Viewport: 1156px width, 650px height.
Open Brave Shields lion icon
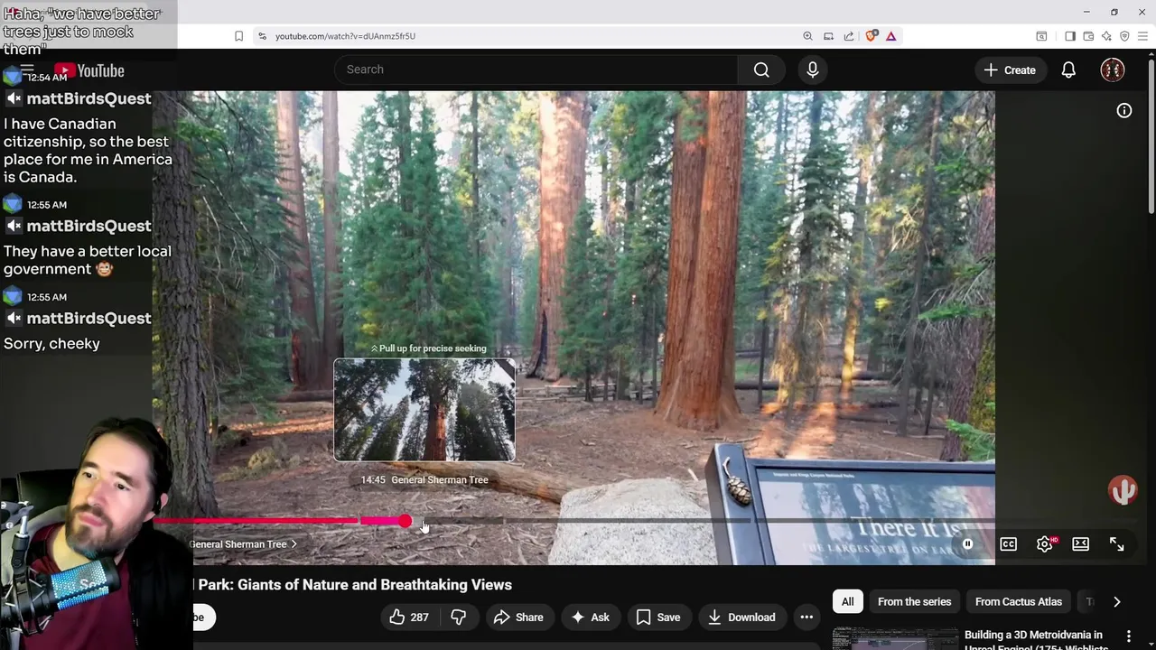pyautogui.click(x=871, y=36)
